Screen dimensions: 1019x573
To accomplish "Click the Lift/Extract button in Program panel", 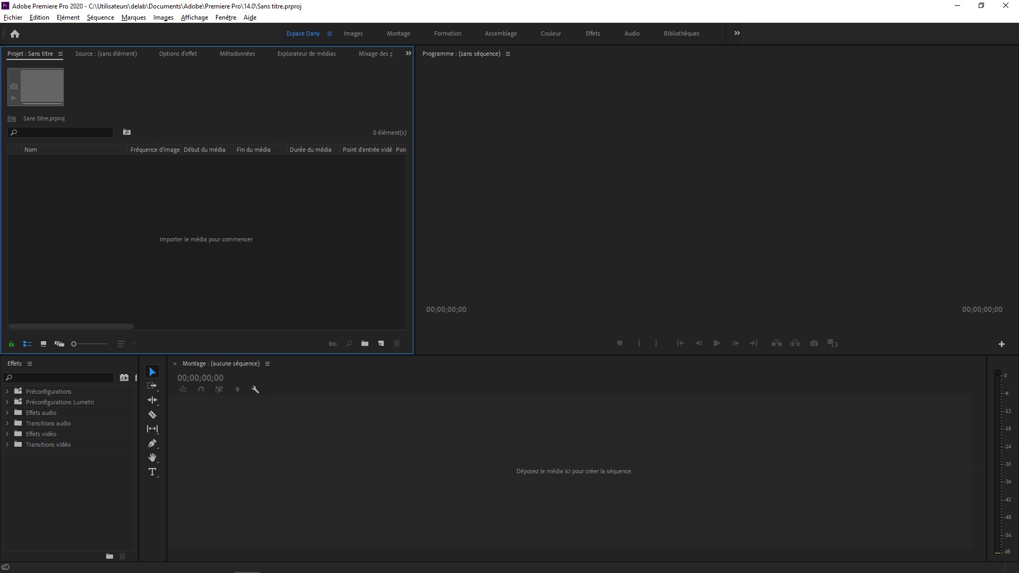I will pos(776,343).
